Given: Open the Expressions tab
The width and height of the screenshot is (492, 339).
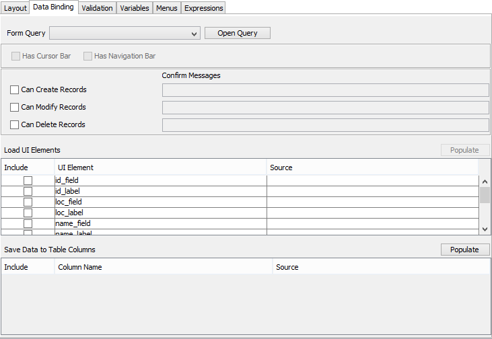Looking at the screenshot, I should coord(203,8).
